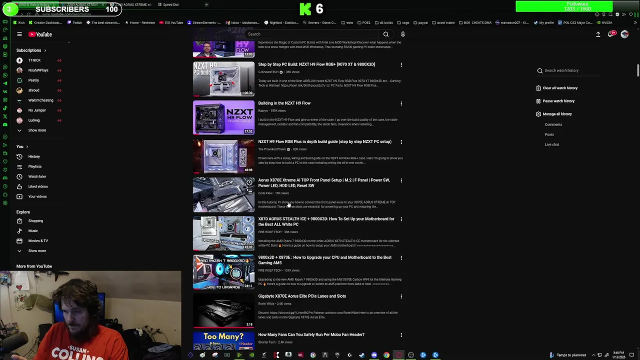Expand the You section header
640x360 pixels.
tap(22, 146)
